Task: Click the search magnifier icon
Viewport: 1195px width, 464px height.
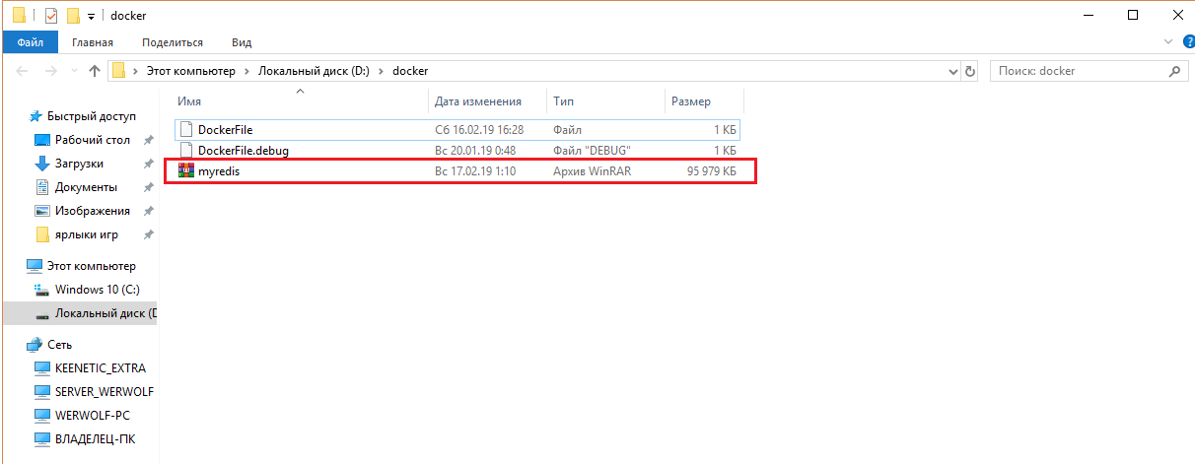Action: coord(1173,71)
